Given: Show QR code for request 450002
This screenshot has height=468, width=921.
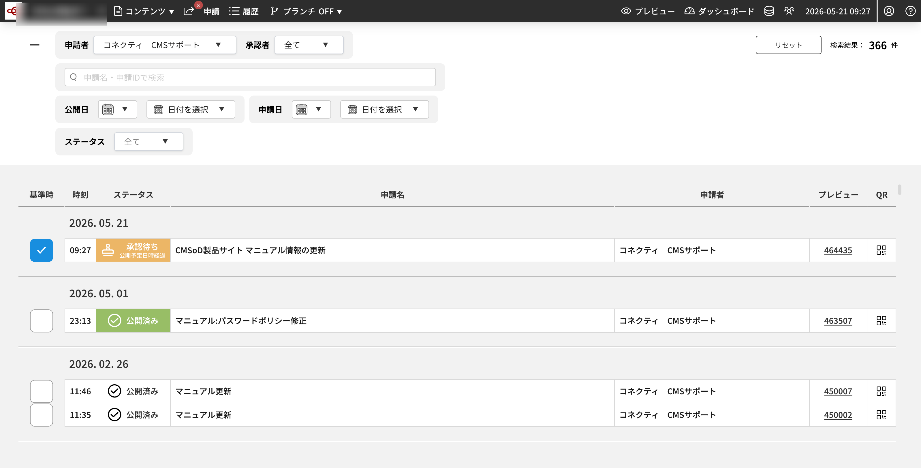Looking at the screenshot, I should pyautogui.click(x=881, y=415).
